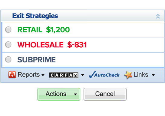Select the SUBPRIME radio button
This screenshot has height=116, width=165.
(8, 59)
